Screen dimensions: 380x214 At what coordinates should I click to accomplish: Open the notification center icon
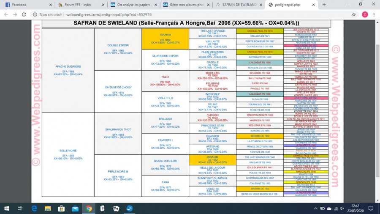tap(371, 209)
